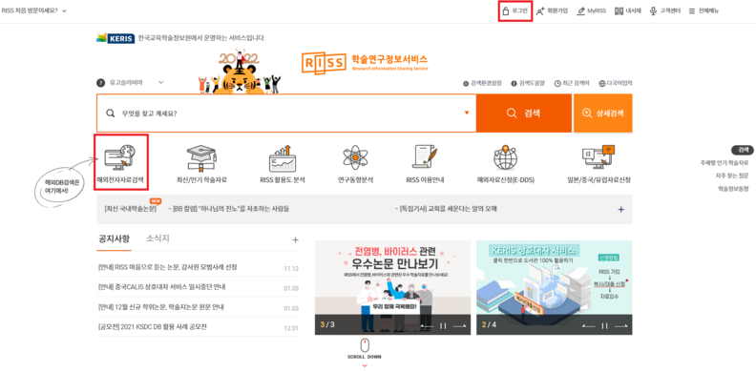The image size is (756, 372).
Task: Click the SCROLL DOWN mouse icon
Action: [365, 345]
